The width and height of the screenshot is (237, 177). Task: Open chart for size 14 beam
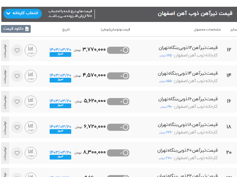pos(31,76)
